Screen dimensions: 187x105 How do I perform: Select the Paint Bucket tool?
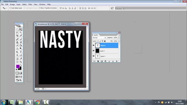coord(21,45)
